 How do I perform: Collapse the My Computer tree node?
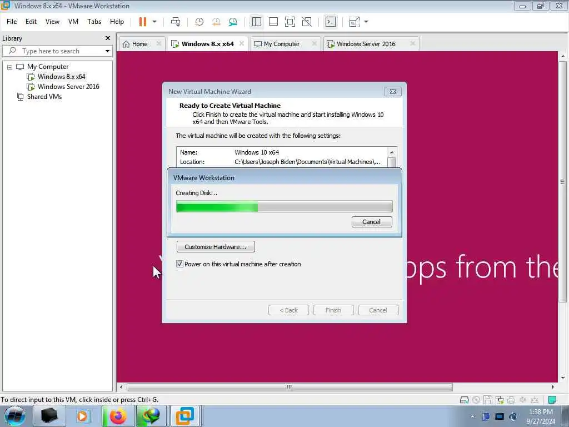coord(10,67)
